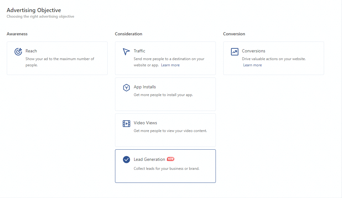This screenshot has height=198, width=342.
Task: Click "Collect leads for your business" description
Action: point(166,169)
